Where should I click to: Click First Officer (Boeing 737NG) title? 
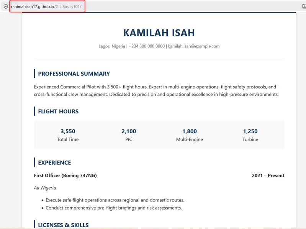(x=65, y=175)
